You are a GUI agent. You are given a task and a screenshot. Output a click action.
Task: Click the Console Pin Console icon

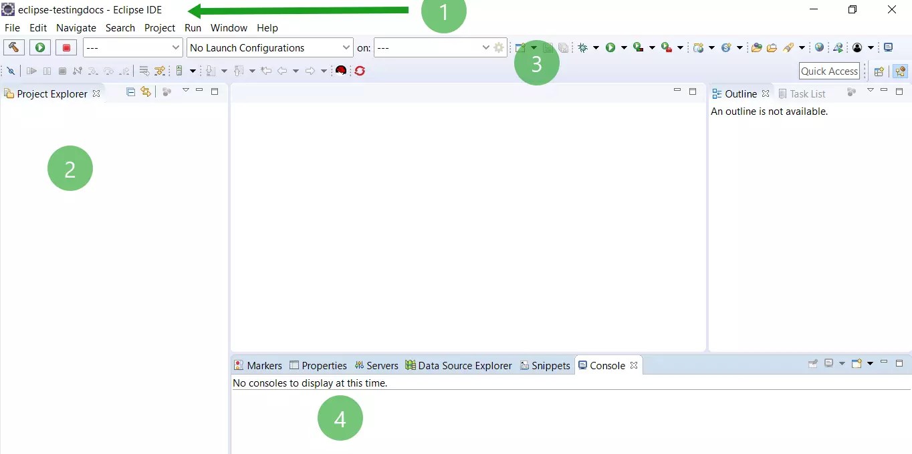(813, 363)
